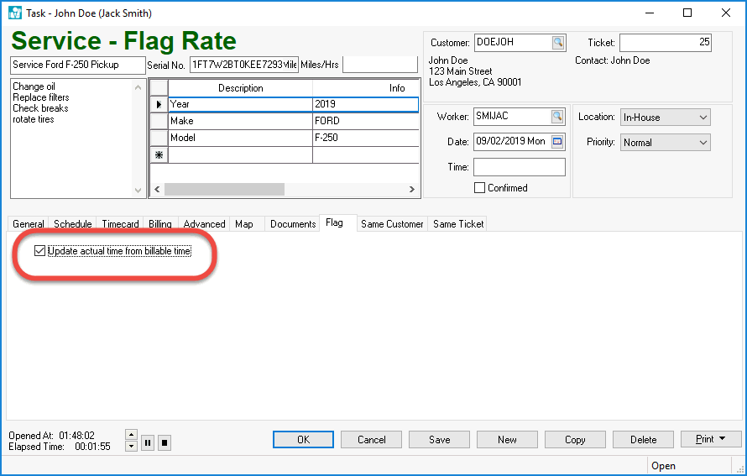This screenshot has width=747, height=476.
Task: Open the Worker search lookup icon
Action: pyautogui.click(x=557, y=117)
